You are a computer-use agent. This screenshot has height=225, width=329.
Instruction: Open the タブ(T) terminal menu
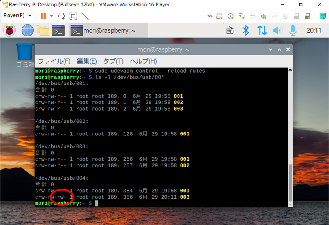113,61
